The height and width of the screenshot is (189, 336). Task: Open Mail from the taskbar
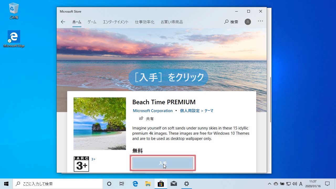(x=174, y=184)
